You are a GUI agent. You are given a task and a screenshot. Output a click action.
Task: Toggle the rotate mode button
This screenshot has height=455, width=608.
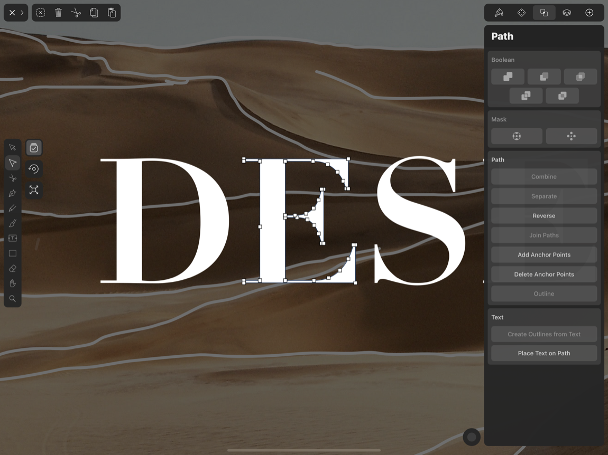[34, 169]
